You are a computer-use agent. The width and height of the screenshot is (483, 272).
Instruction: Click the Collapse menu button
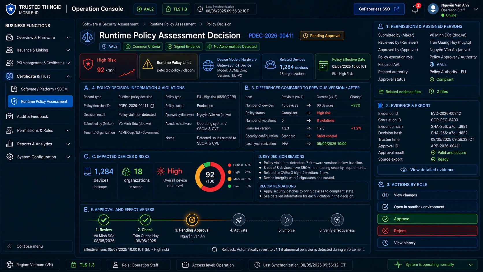pyautogui.click(x=38, y=246)
